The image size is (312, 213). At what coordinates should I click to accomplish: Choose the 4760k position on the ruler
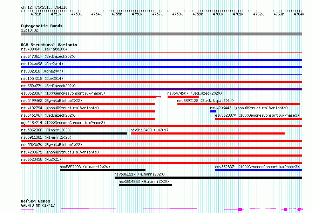[218, 14]
